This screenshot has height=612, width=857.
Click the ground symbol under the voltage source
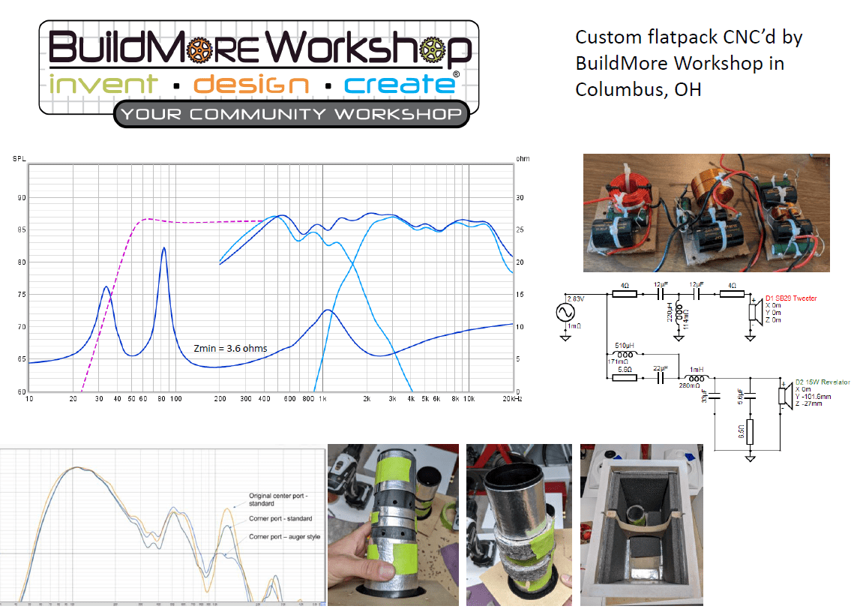coord(565,338)
